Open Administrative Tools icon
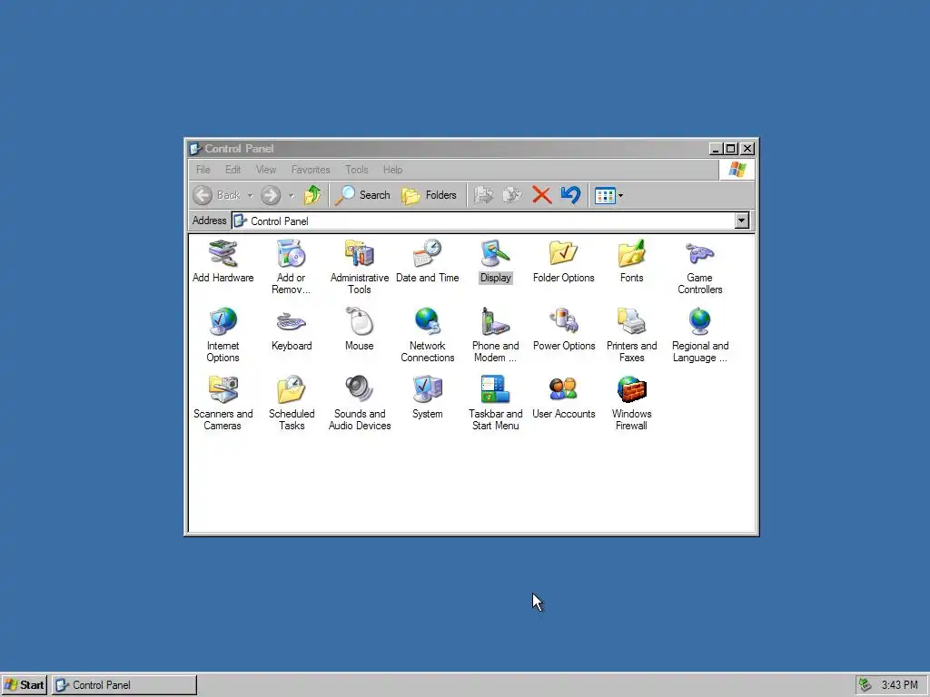 click(360, 254)
